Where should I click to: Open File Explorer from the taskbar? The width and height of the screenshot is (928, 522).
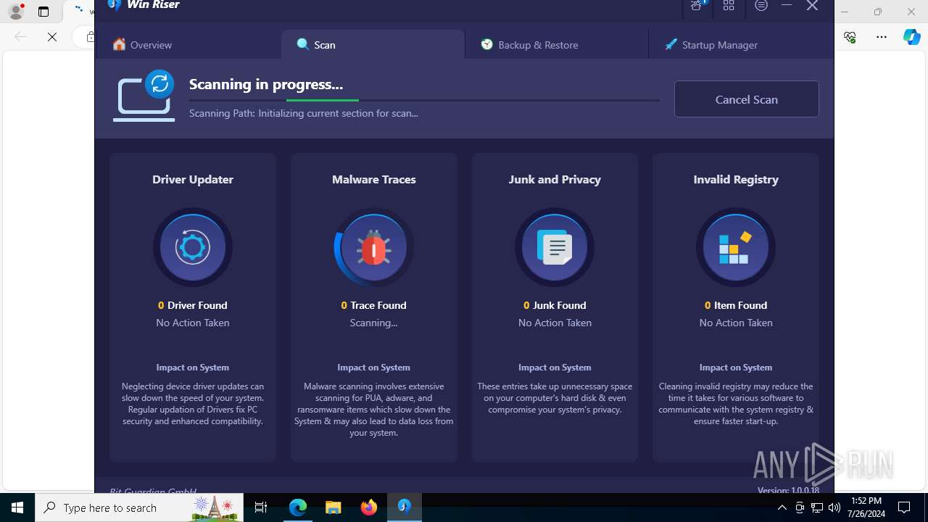point(333,507)
